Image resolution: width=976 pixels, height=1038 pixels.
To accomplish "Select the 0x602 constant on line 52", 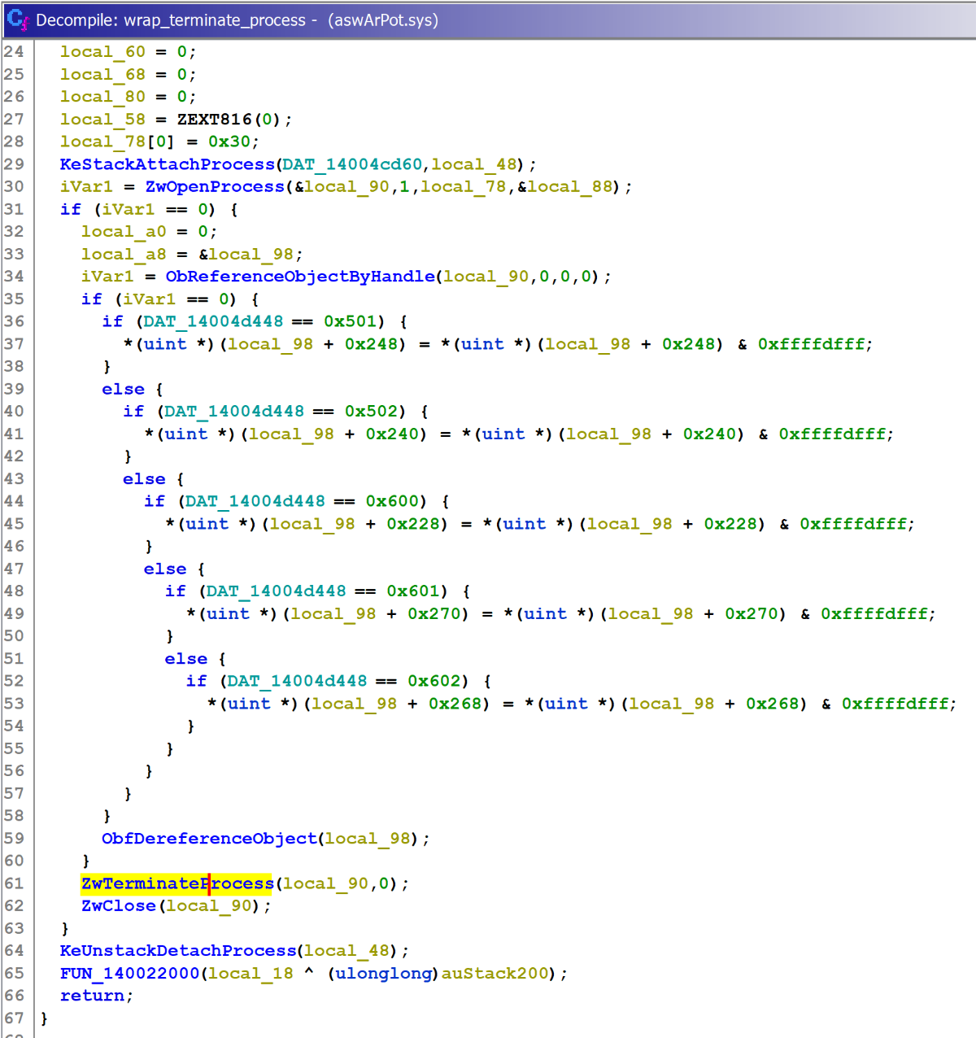I will 434,681.
